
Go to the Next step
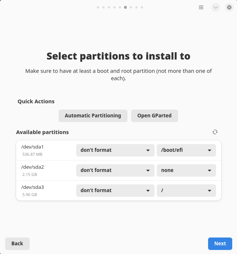pyautogui.click(x=220, y=243)
